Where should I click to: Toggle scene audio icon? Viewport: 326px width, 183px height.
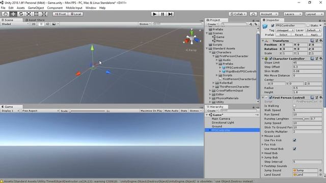tap(47, 24)
